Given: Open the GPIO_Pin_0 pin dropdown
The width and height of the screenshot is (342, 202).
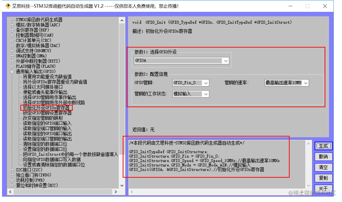Looking at the screenshot, I should point(206,83).
